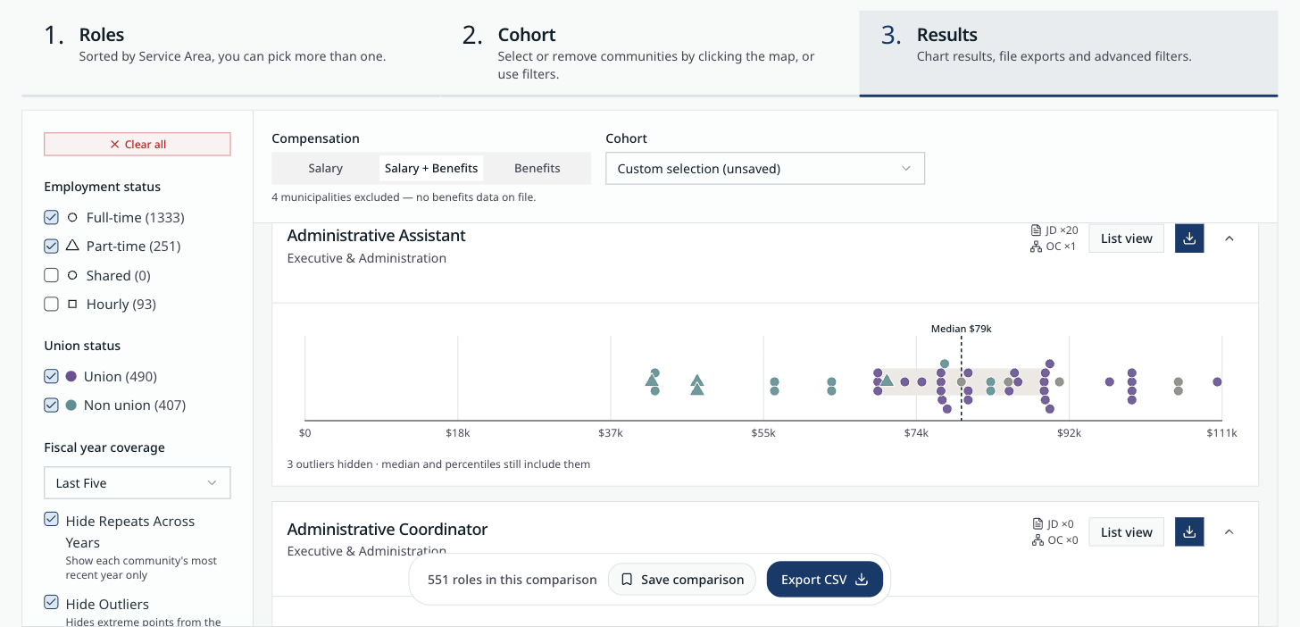
Task: Click the purple Union color dot
Action: pyautogui.click(x=71, y=376)
